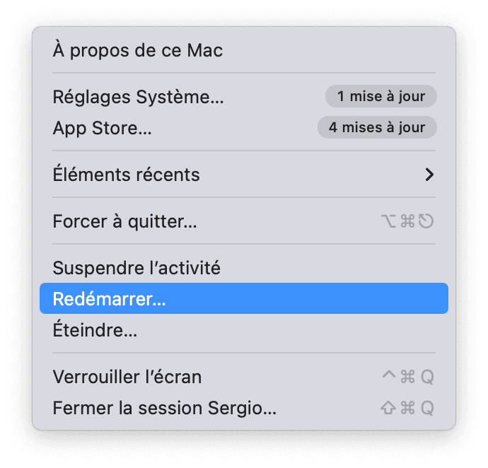
Task: Open Réglages Système from the menu
Action: (x=139, y=97)
